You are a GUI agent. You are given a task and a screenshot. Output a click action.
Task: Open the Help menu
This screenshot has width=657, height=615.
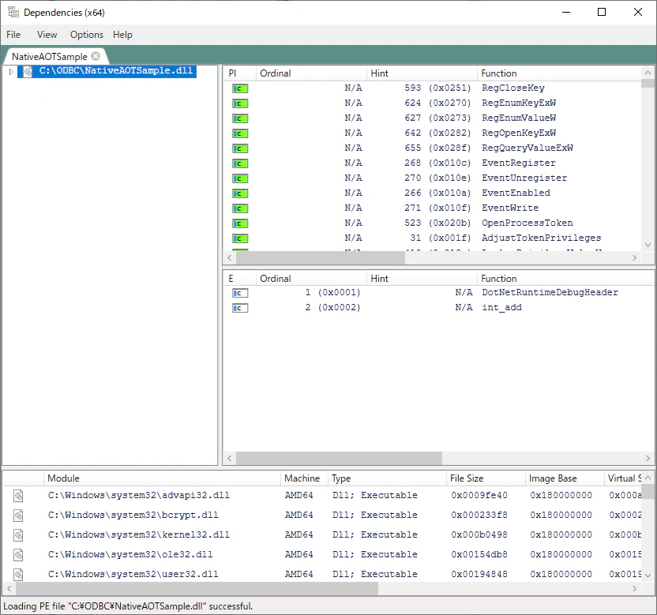click(122, 35)
